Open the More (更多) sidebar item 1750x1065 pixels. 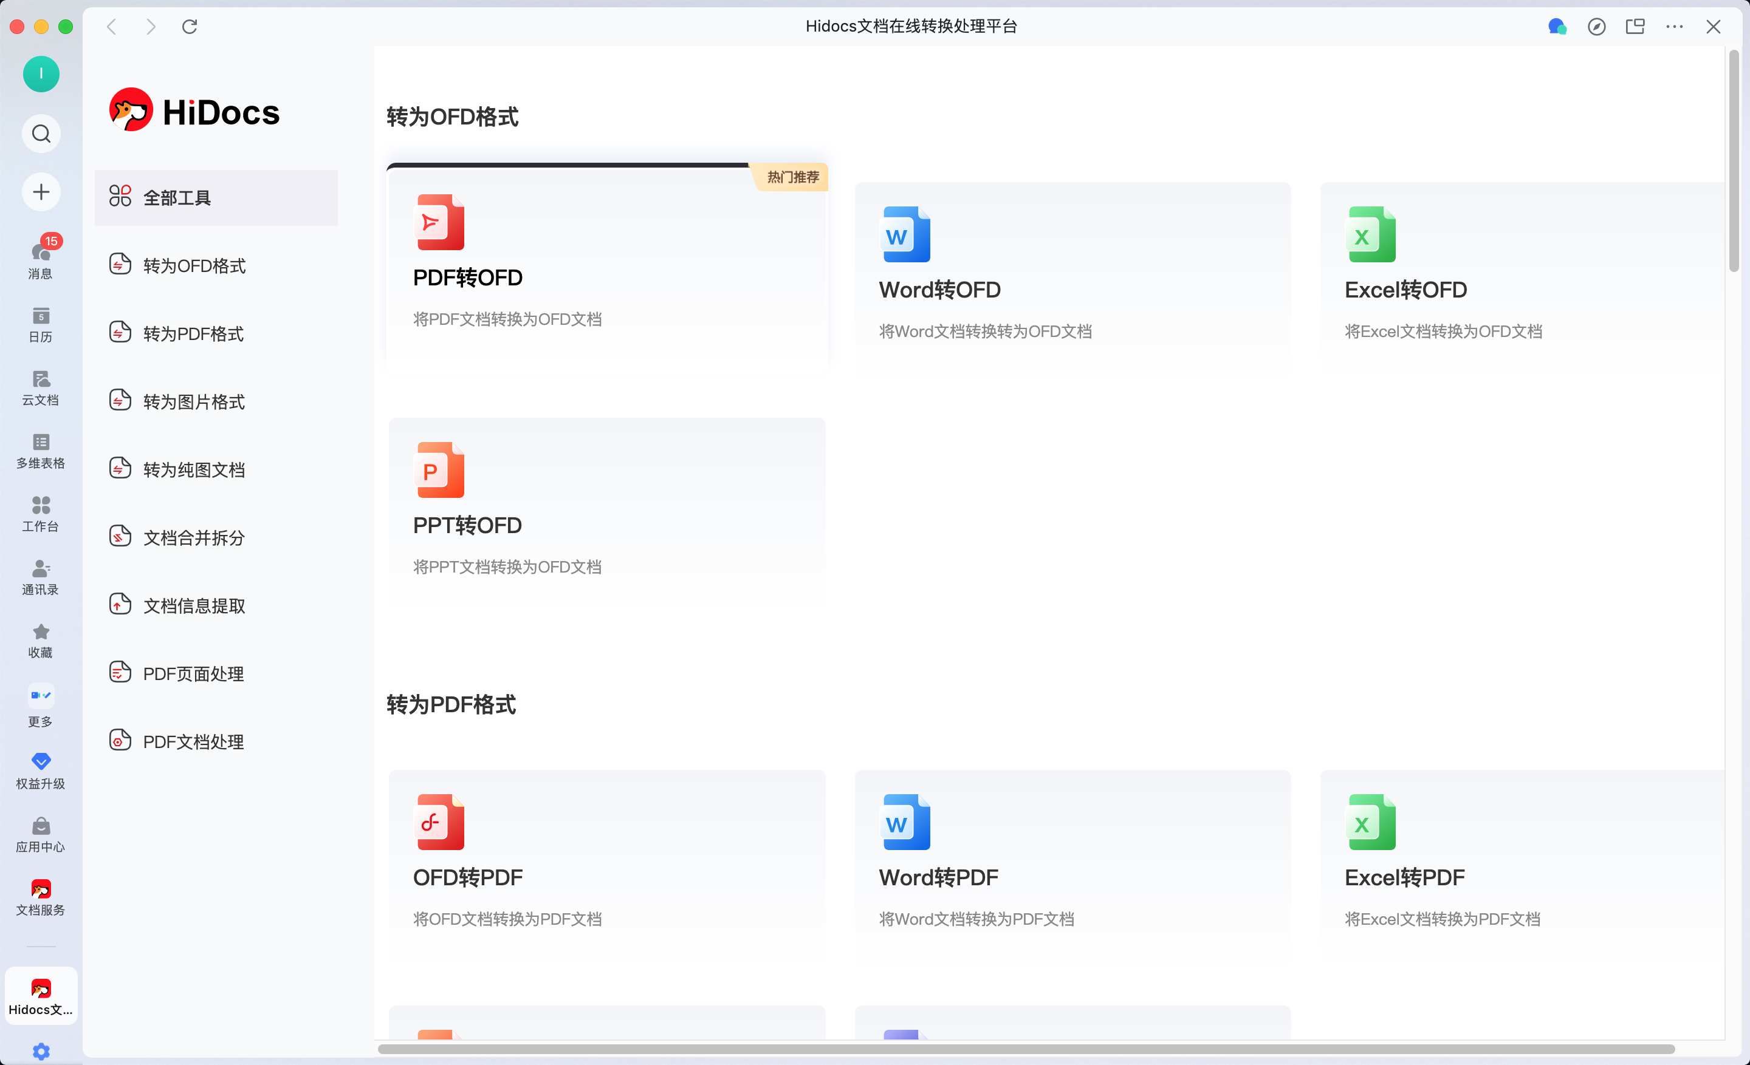[x=41, y=704]
